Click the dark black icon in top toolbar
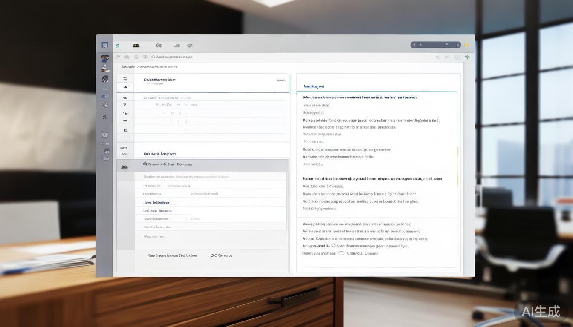 click(136, 46)
